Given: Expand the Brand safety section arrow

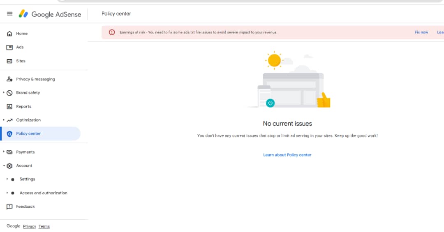Looking at the screenshot, I should pos(4,92).
